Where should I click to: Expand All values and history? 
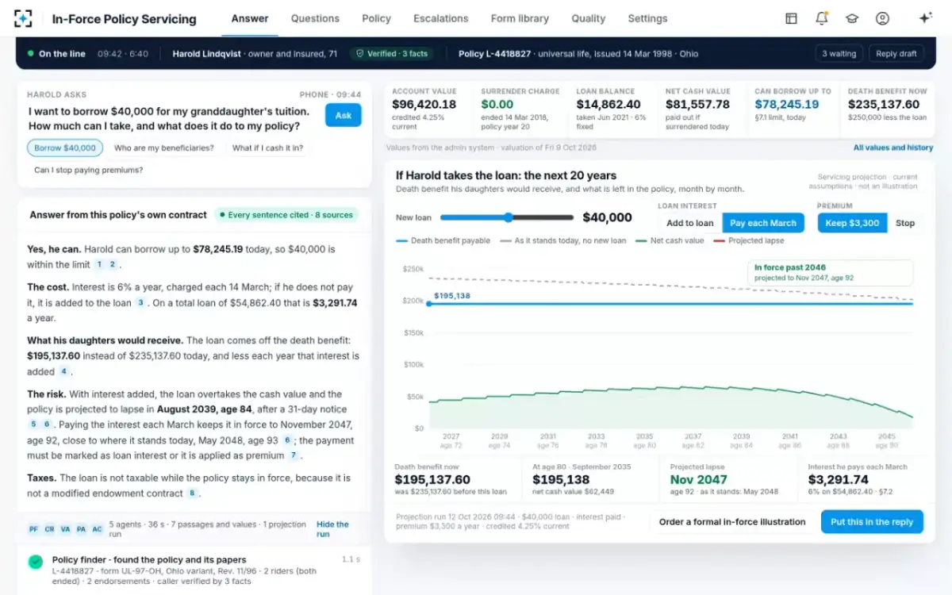pos(893,148)
